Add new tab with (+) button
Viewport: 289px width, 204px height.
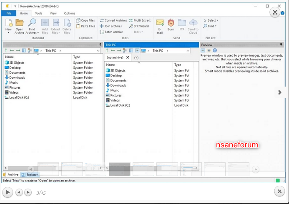(x=136, y=57)
